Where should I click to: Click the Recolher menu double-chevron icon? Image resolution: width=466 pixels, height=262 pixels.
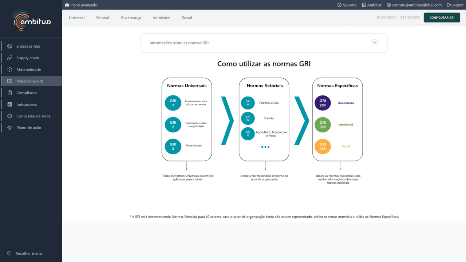click(9, 253)
